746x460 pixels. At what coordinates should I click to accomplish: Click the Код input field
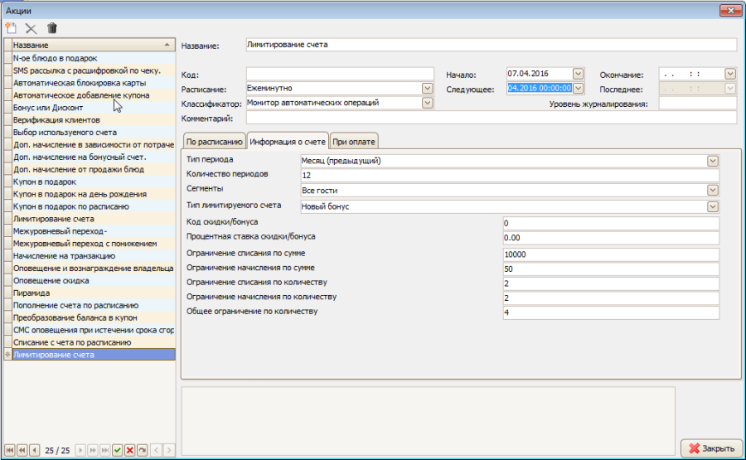(x=340, y=74)
